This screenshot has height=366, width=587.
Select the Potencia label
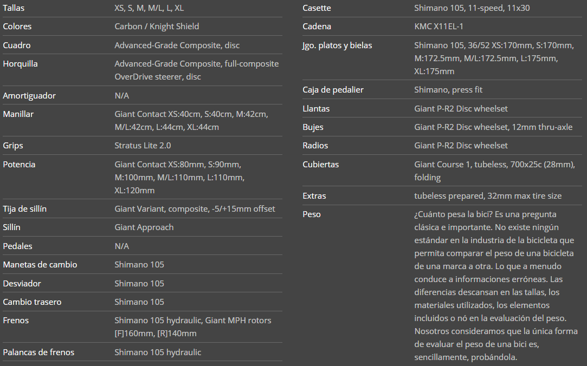pyautogui.click(x=19, y=165)
